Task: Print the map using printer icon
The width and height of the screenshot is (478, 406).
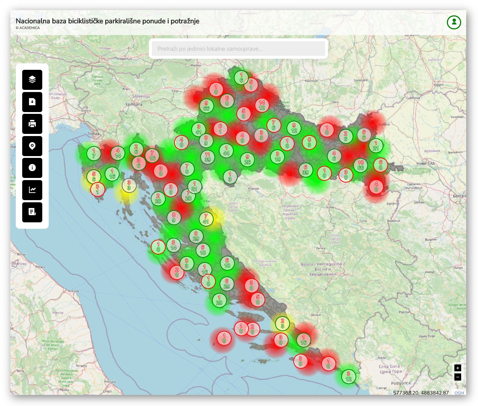Action: click(32, 124)
